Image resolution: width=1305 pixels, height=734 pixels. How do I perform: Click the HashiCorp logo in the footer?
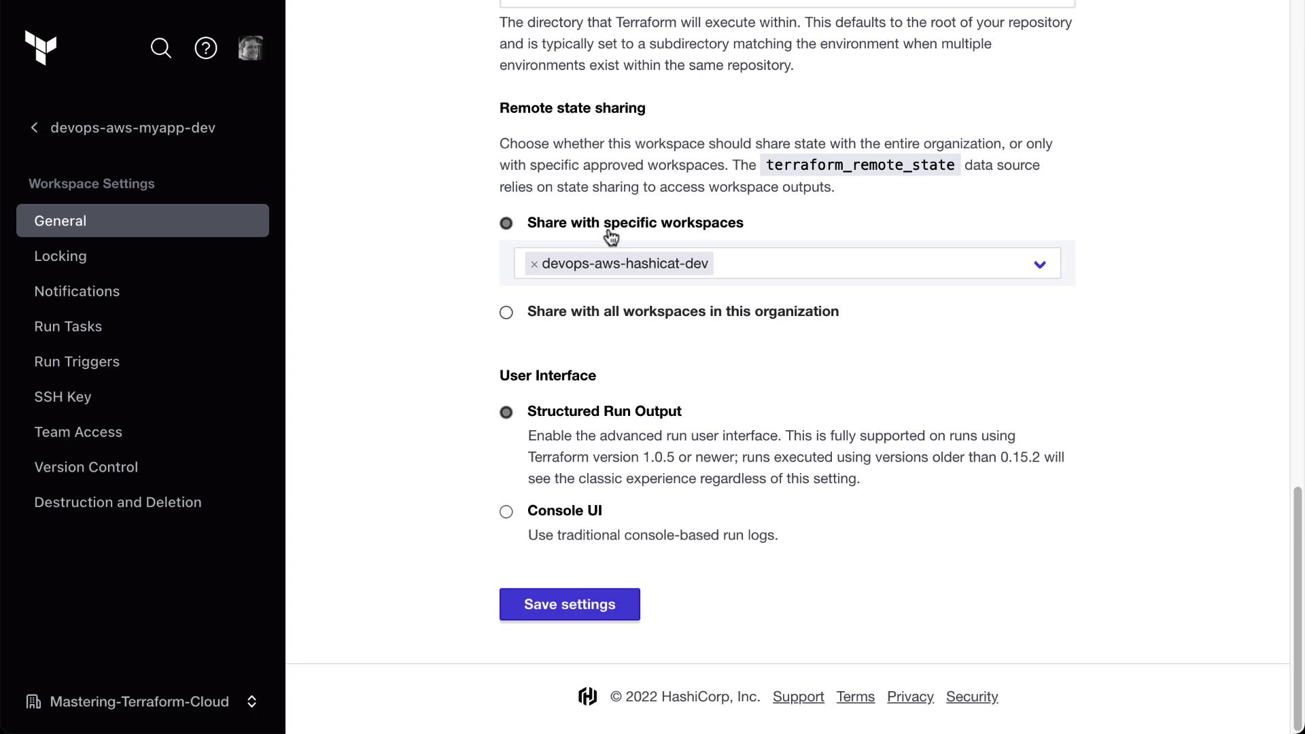click(587, 697)
